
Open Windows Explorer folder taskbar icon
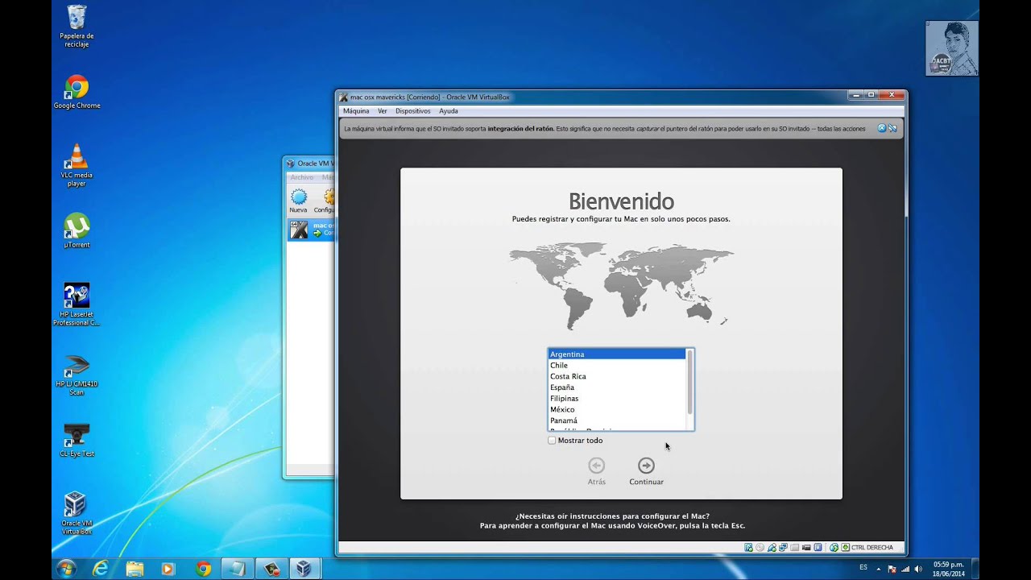[135, 569]
